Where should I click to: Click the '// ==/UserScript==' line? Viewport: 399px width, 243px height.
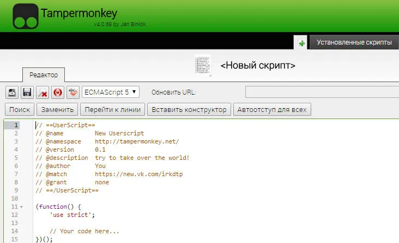coord(67,190)
